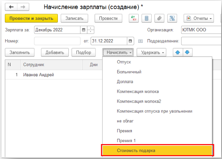Open the Дт/Кт postings view

point(134,18)
